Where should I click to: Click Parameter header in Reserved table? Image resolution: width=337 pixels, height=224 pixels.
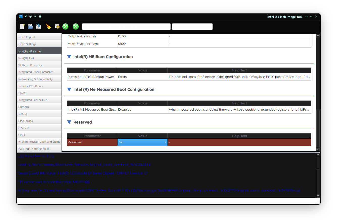point(92,136)
